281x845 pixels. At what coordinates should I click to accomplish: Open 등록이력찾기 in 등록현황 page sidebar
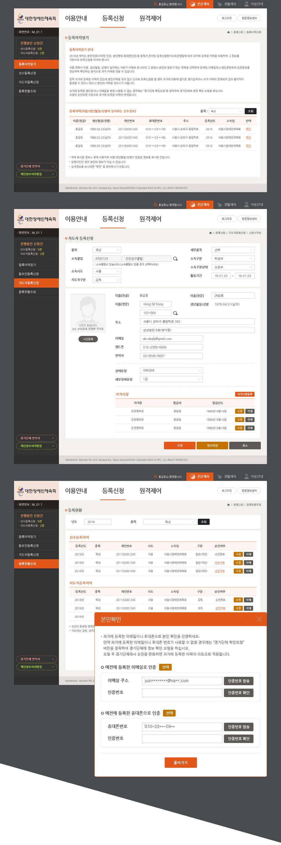click(36, 537)
